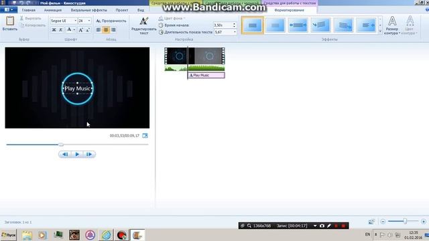Screen dimensions: 429x241
Task: Open the application file menu button
Action: click(9, 10)
